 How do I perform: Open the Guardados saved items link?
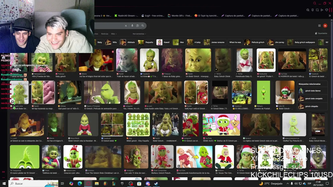(x=321, y=33)
